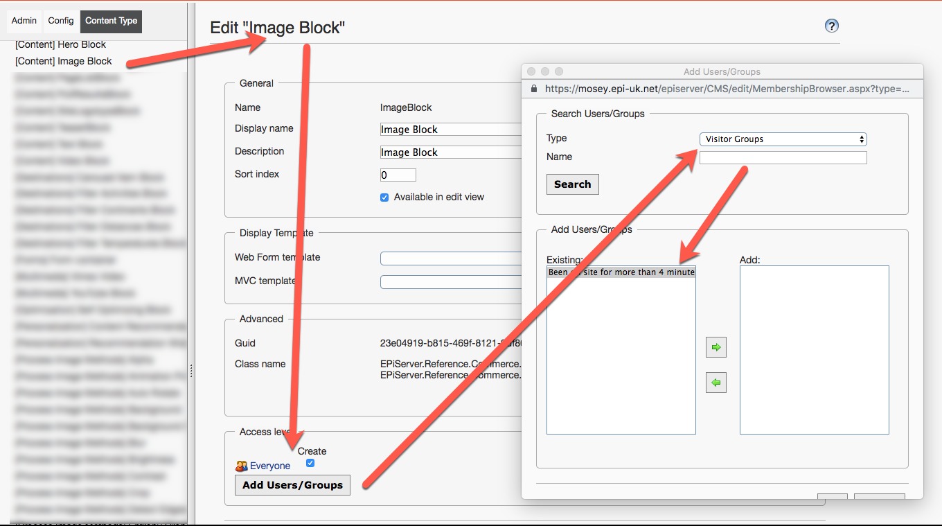Tick the Available in edit view checkbox
Viewport: 942px width, 526px height.
tap(384, 198)
